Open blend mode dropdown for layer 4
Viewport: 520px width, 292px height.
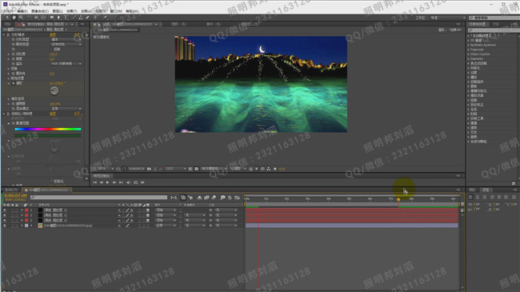pos(166,226)
